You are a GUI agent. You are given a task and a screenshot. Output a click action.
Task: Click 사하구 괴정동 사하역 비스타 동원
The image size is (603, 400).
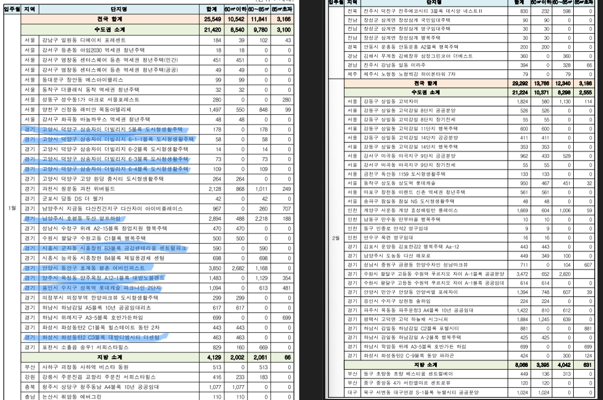pos(86,367)
